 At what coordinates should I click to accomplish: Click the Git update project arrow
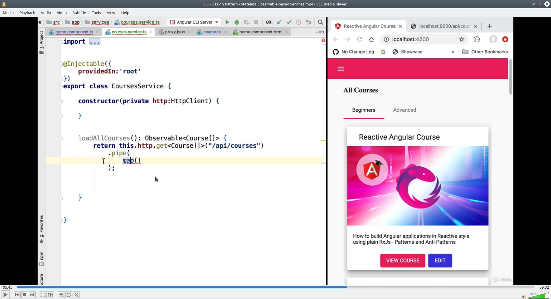pyautogui.click(x=279, y=22)
